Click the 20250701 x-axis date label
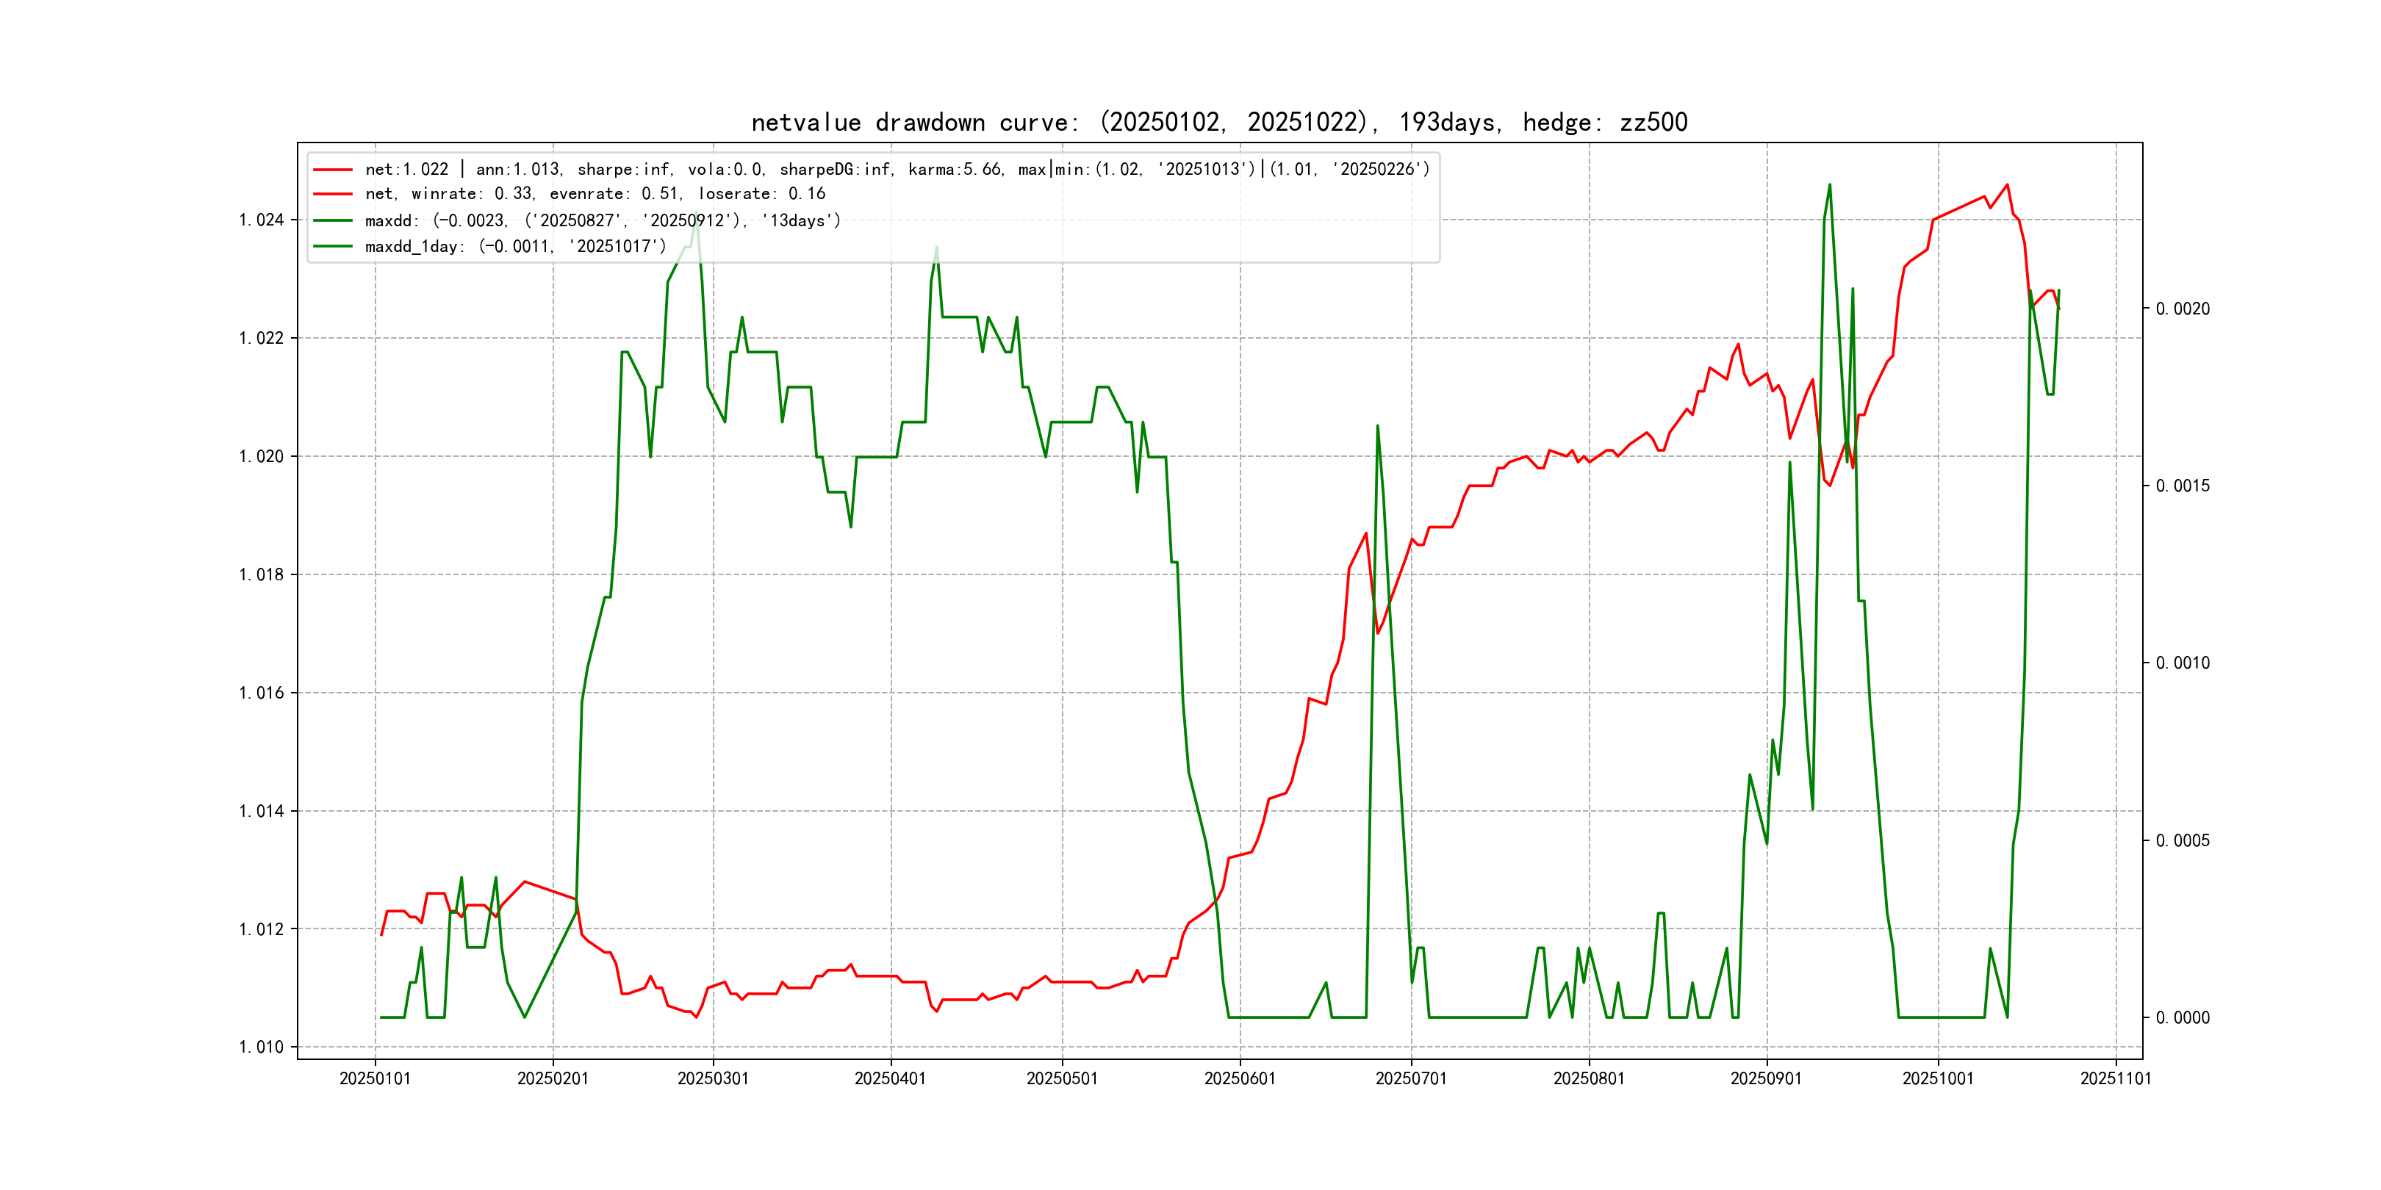The height and width of the screenshot is (1190, 2381). point(1410,1078)
